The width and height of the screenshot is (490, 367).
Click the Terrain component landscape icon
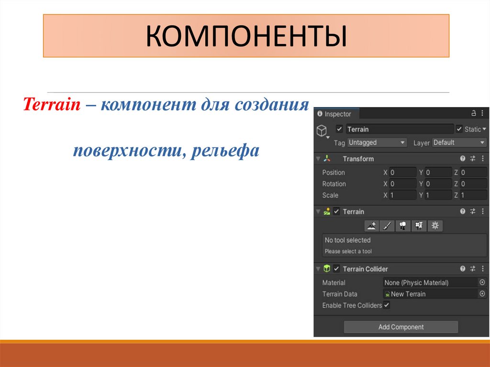click(327, 211)
